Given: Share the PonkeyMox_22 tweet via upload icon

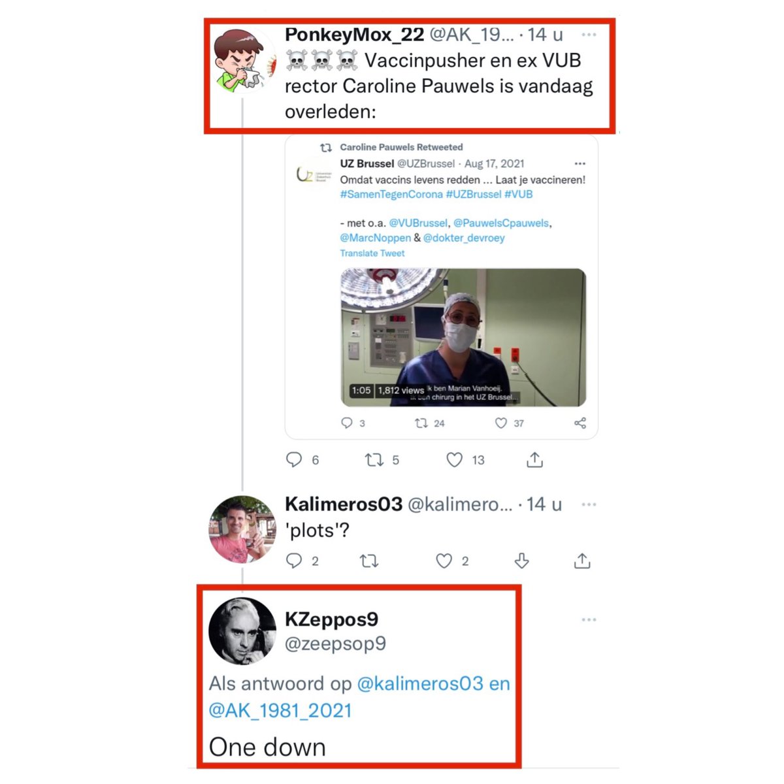Looking at the screenshot, I should [x=534, y=460].
